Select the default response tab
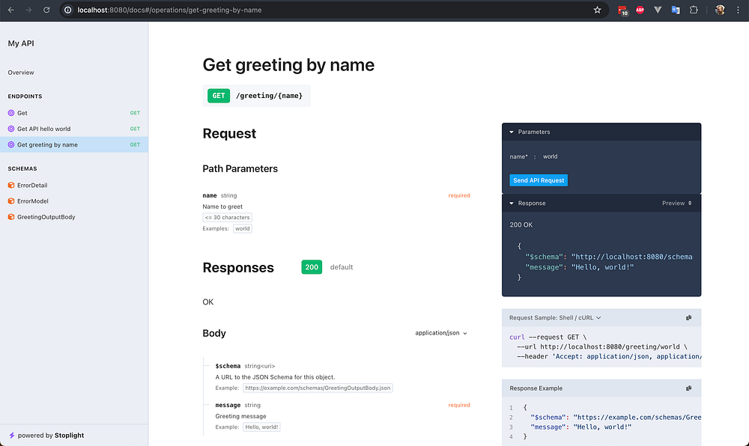 coord(342,267)
